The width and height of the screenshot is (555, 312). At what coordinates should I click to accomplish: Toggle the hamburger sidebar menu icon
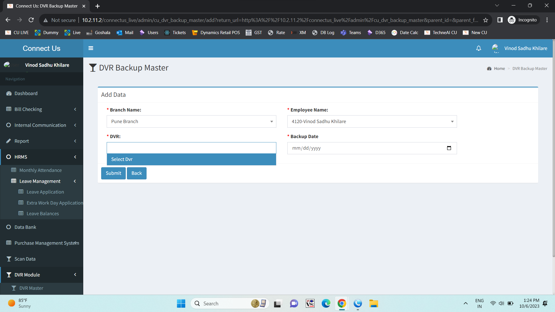pos(91,48)
